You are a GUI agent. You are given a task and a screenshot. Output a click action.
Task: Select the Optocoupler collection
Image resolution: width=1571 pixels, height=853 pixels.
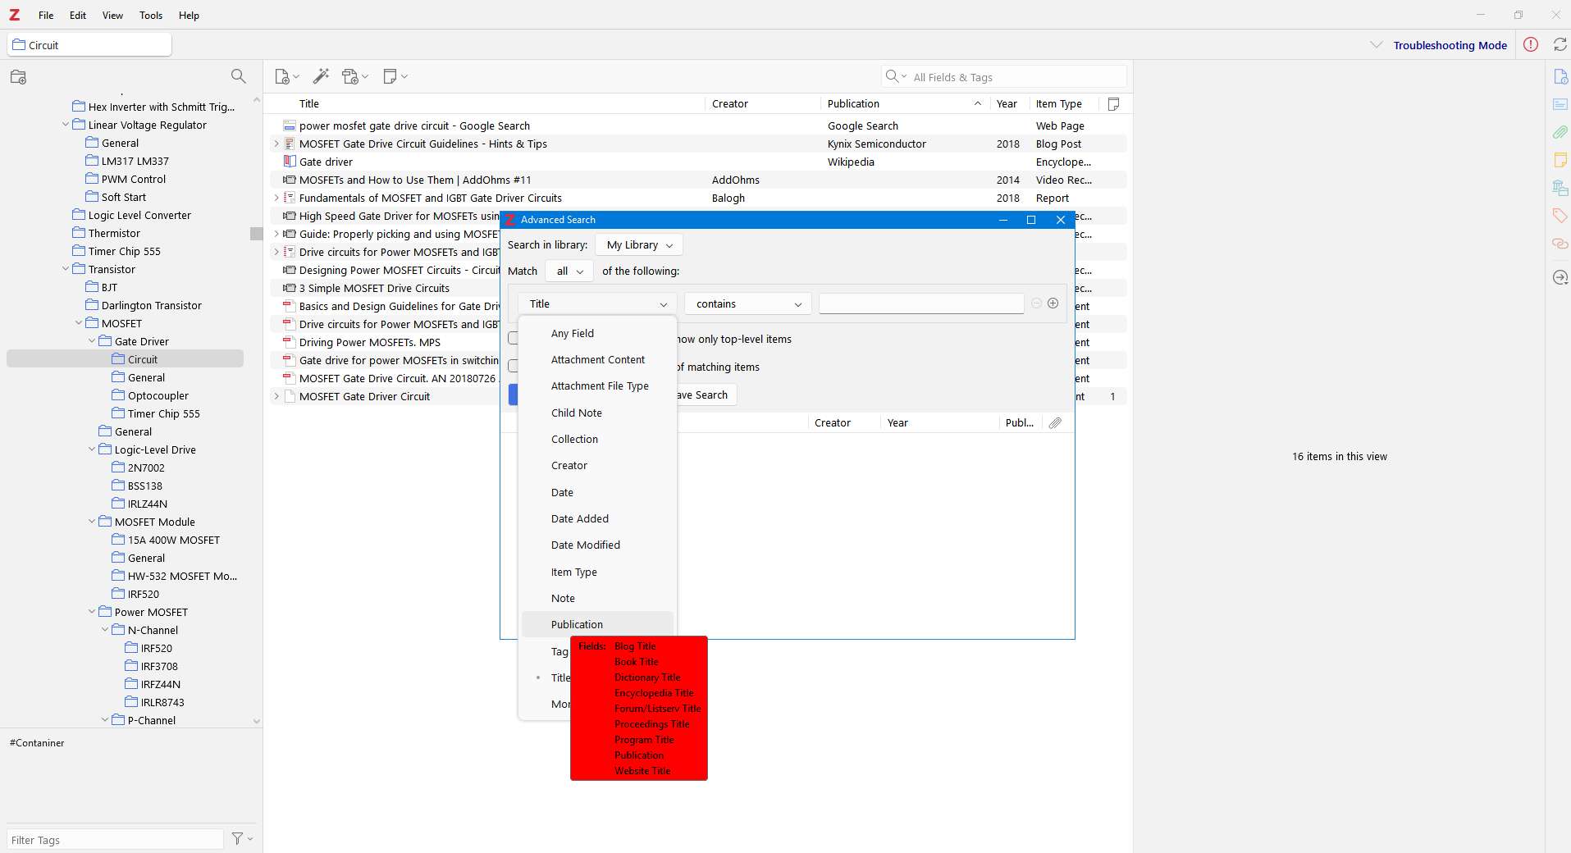click(158, 396)
